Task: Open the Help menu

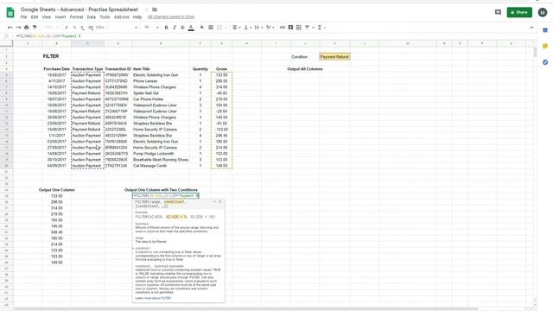Action: (137, 17)
